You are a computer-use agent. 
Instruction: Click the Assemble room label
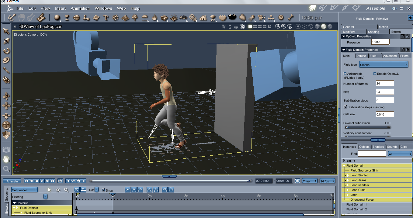[376, 8]
